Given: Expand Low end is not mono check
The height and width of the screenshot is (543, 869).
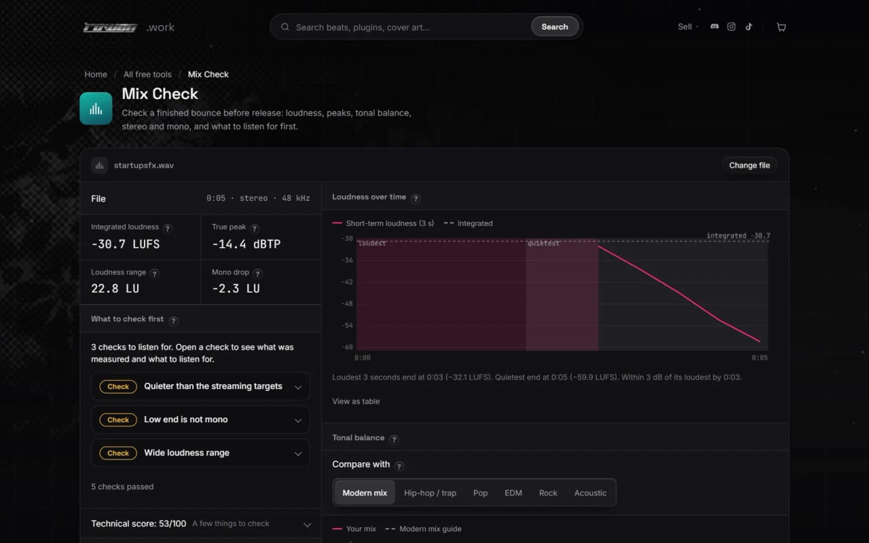Looking at the screenshot, I should (200, 419).
